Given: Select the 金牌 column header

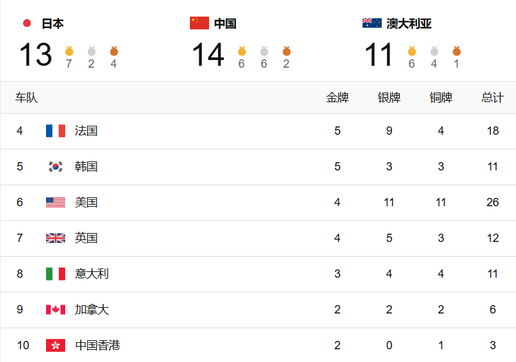Looking at the screenshot, I should (338, 98).
